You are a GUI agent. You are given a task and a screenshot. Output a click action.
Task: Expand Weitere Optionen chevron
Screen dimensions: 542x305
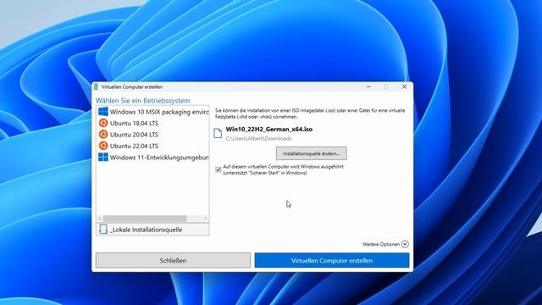click(405, 244)
